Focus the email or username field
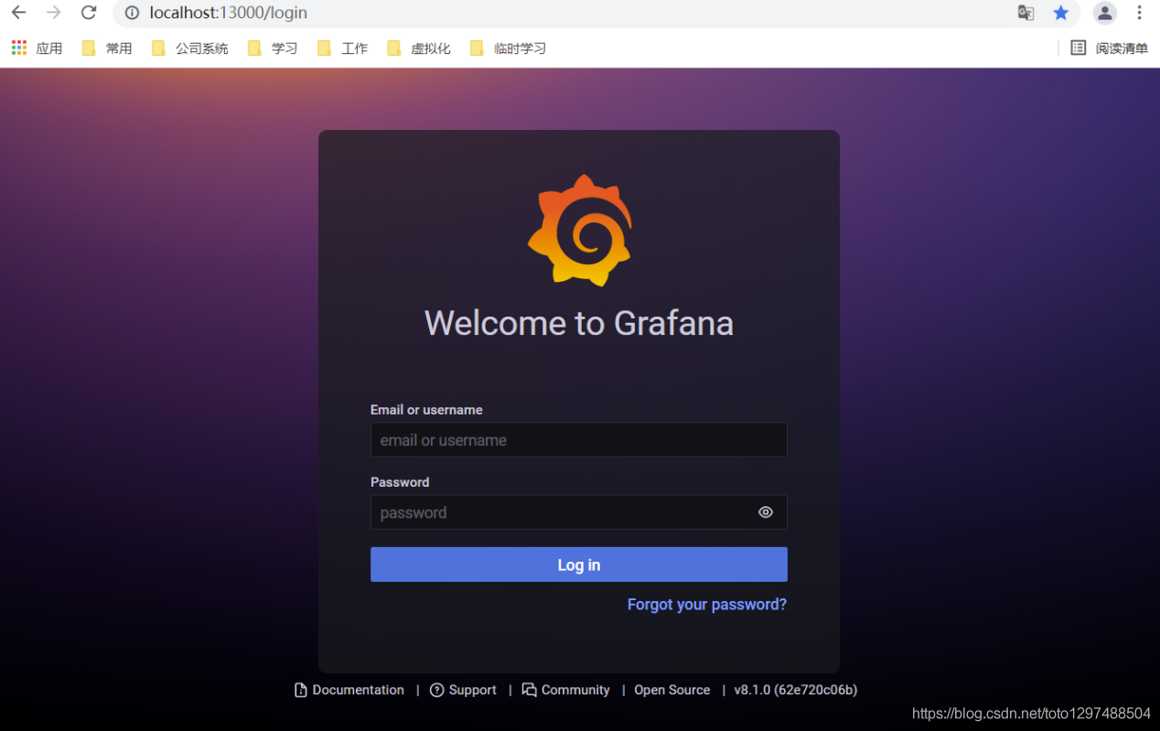 coord(579,440)
